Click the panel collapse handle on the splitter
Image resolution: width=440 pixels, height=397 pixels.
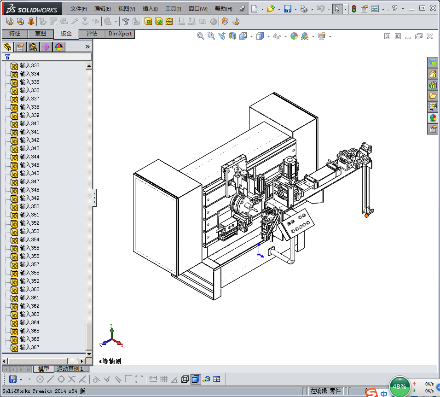pos(94,198)
